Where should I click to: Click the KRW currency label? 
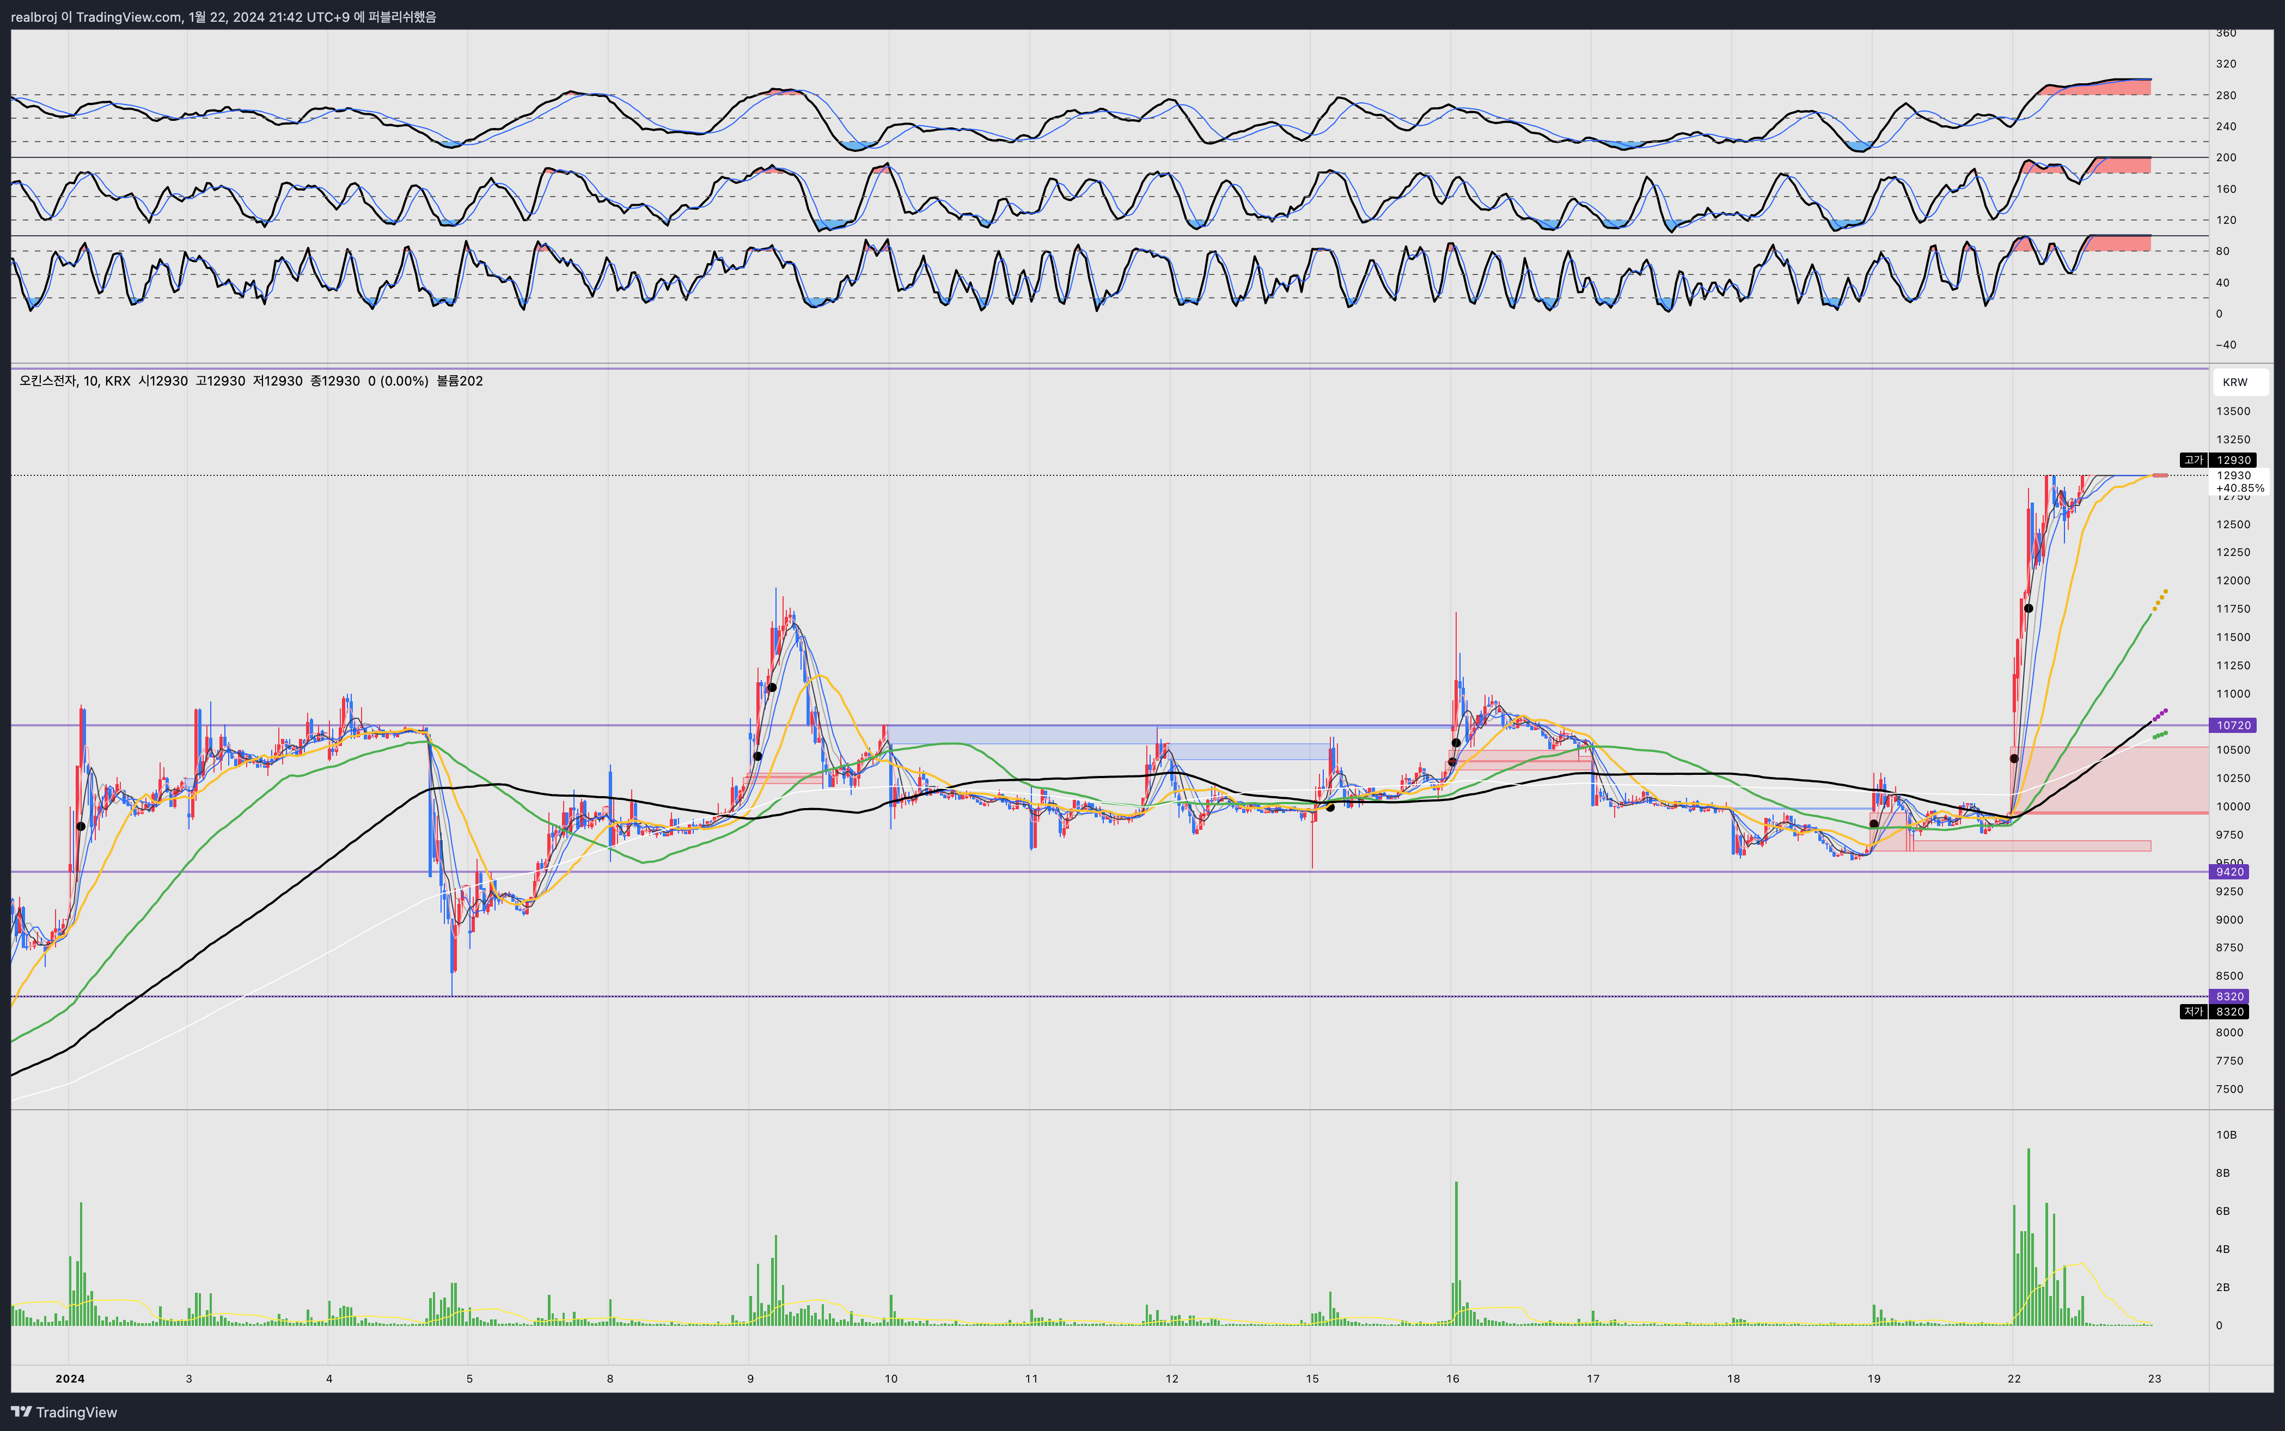tap(2235, 382)
